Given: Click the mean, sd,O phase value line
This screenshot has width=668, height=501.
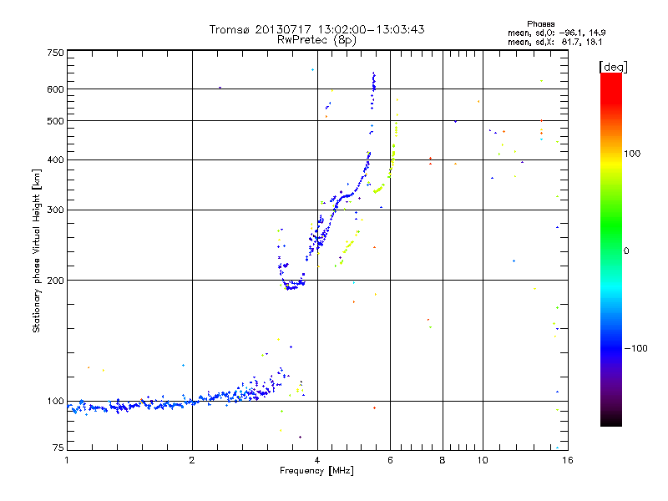Looking at the screenshot, I should pyautogui.click(x=556, y=33).
